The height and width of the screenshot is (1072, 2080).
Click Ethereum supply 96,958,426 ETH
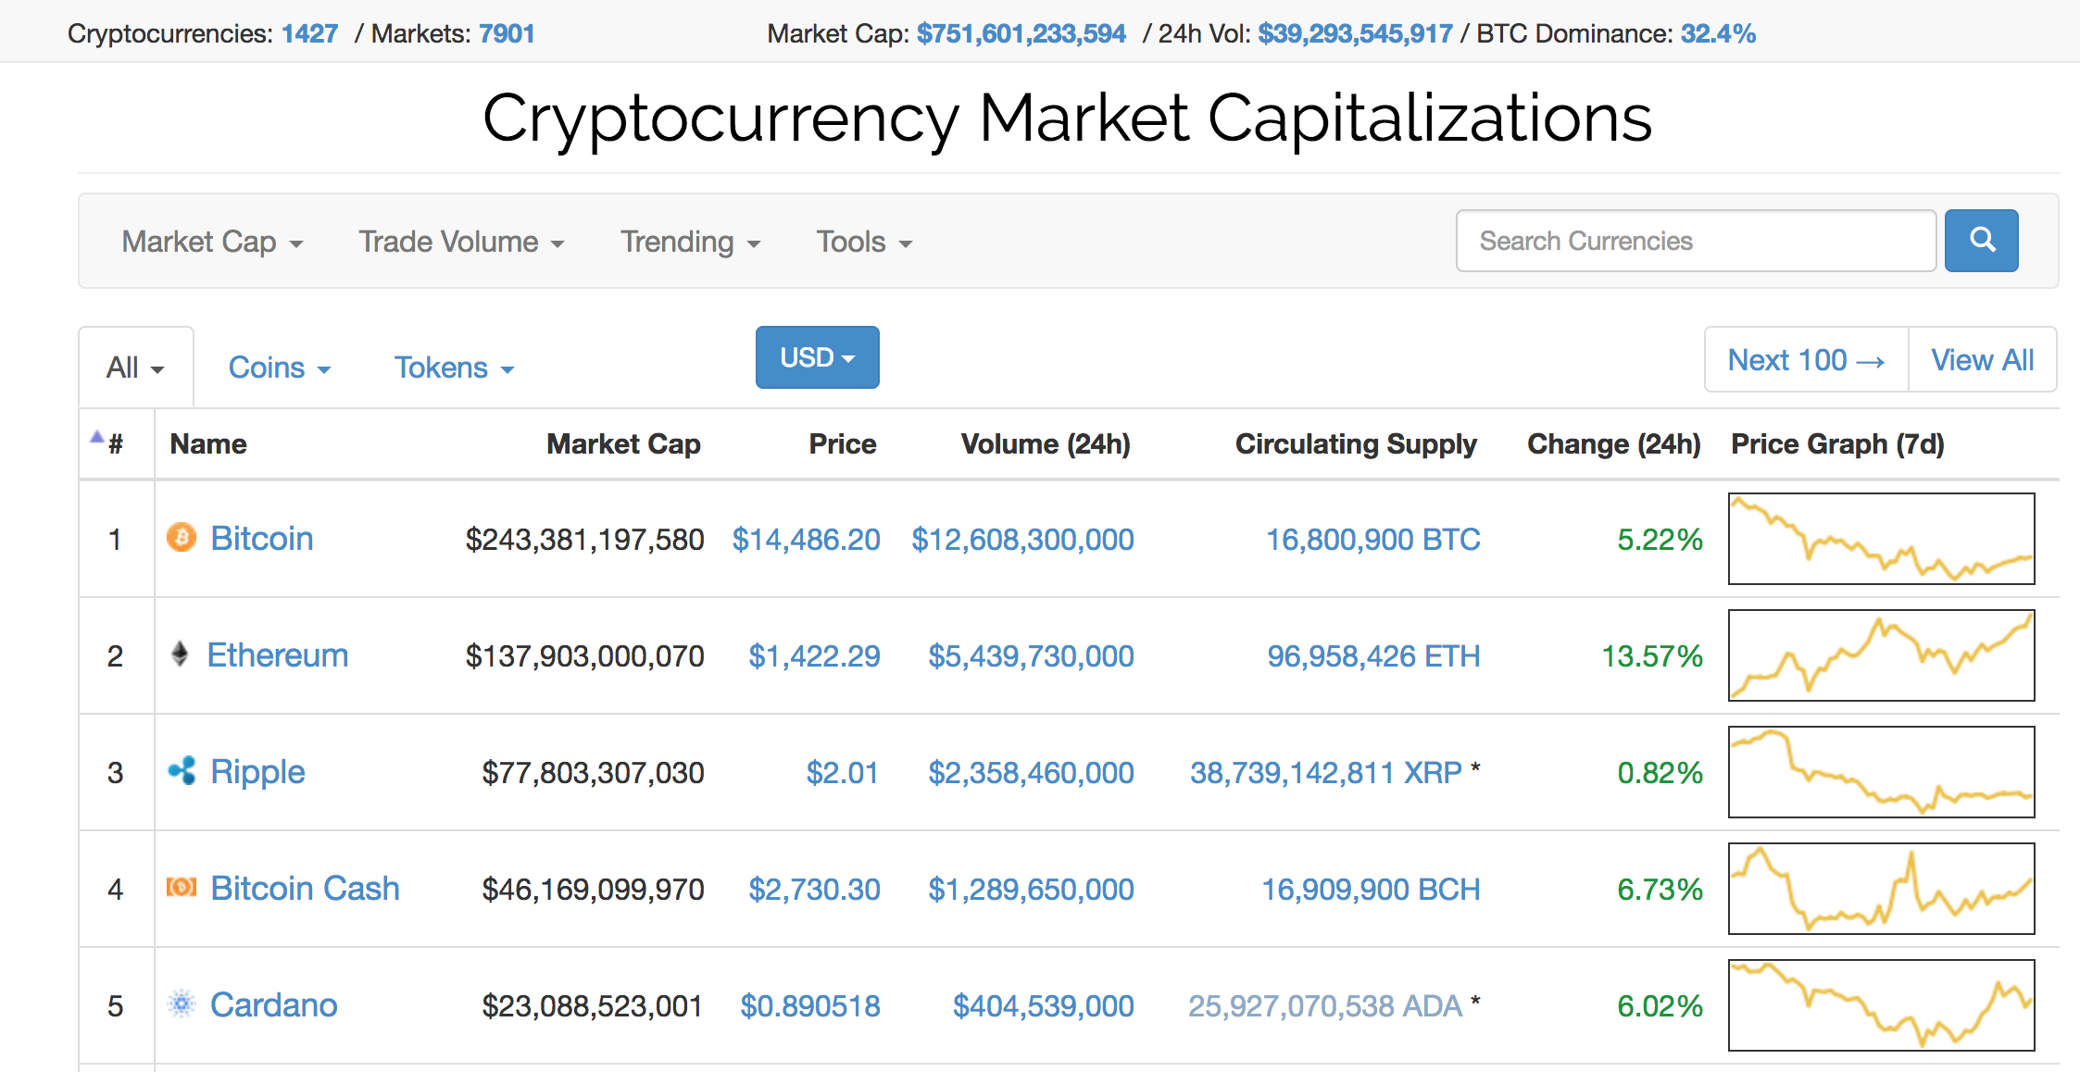pos(1373,655)
